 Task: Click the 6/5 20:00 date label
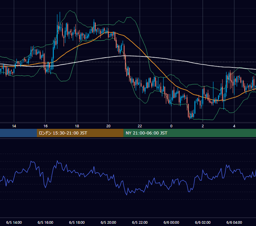[x=108, y=222]
